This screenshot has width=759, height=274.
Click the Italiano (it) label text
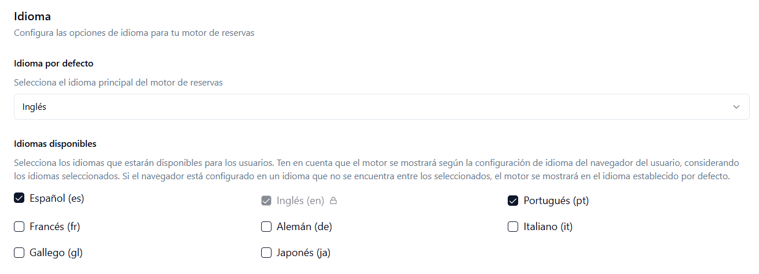pyautogui.click(x=548, y=227)
